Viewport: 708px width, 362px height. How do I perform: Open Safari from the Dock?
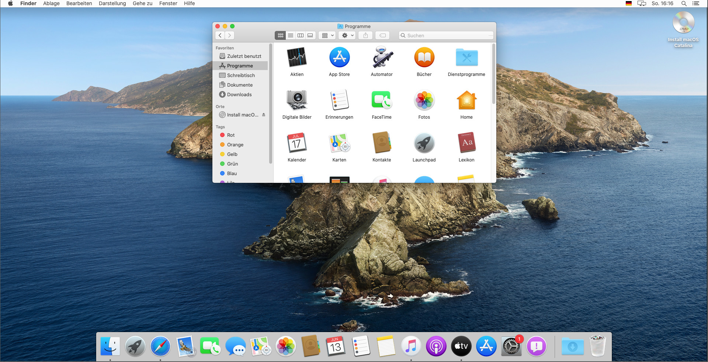[x=160, y=347]
